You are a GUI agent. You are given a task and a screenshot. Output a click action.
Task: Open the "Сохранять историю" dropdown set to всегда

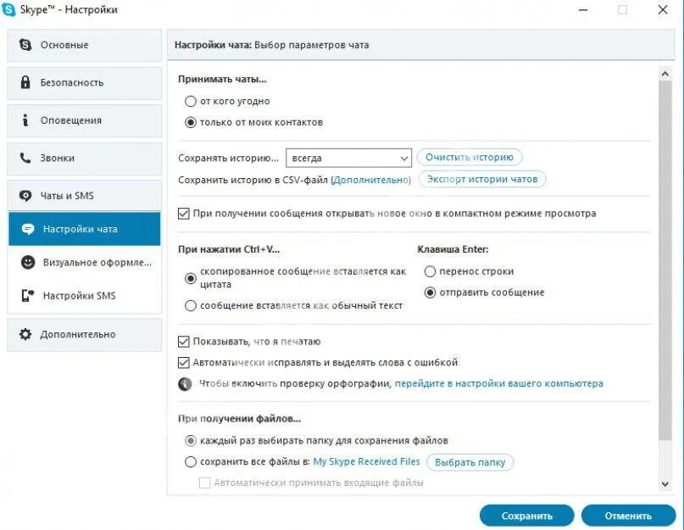(x=348, y=158)
